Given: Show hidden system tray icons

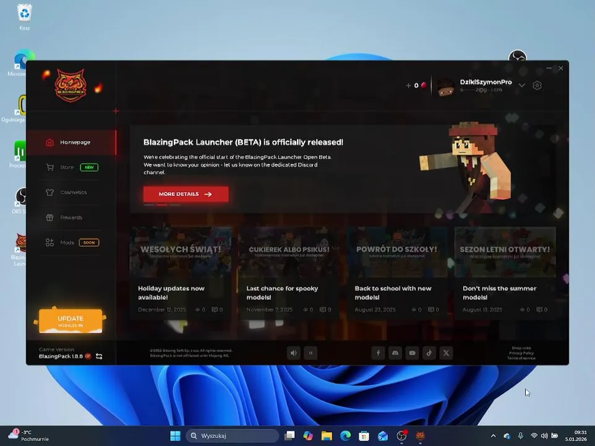Looking at the screenshot, I should point(494,435).
